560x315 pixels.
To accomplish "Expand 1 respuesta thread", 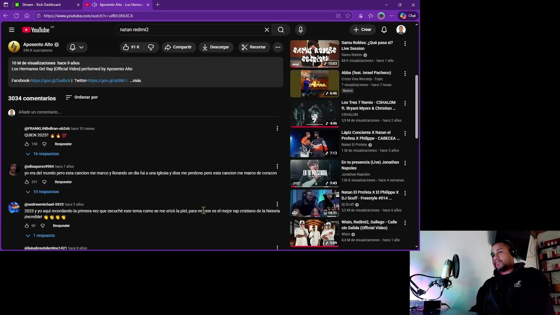I will (40, 235).
